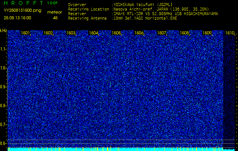This screenshot has width=238, height=151.
Task: Click the 0.7 frequency axis label
Action: [3, 125]
